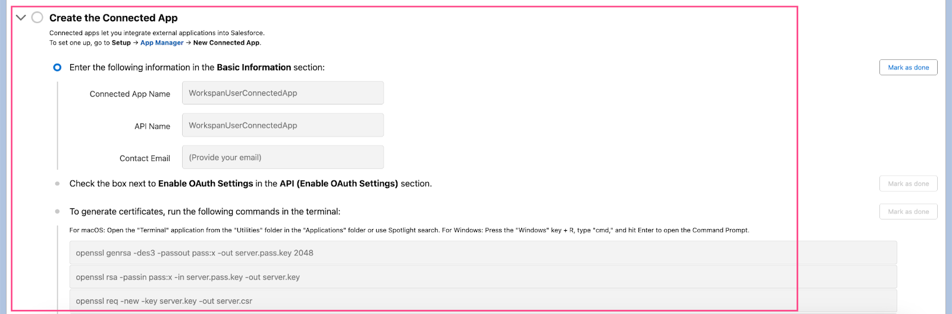Image resolution: width=952 pixels, height=314 pixels.
Task: Click the generate certificates step text
Action: pyautogui.click(x=205, y=212)
